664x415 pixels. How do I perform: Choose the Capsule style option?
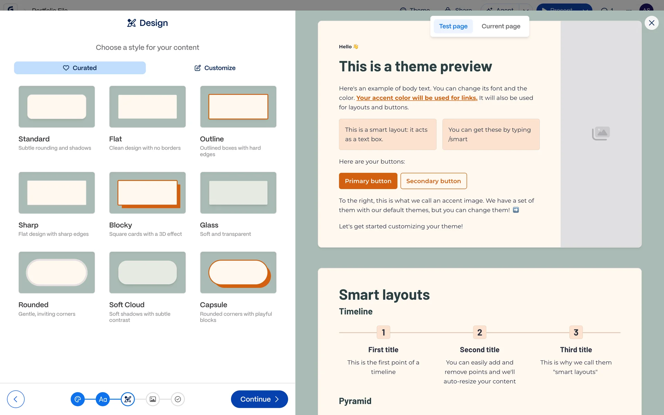coord(238,273)
